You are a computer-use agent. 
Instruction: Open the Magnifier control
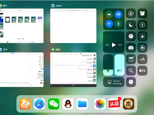[131, 70]
